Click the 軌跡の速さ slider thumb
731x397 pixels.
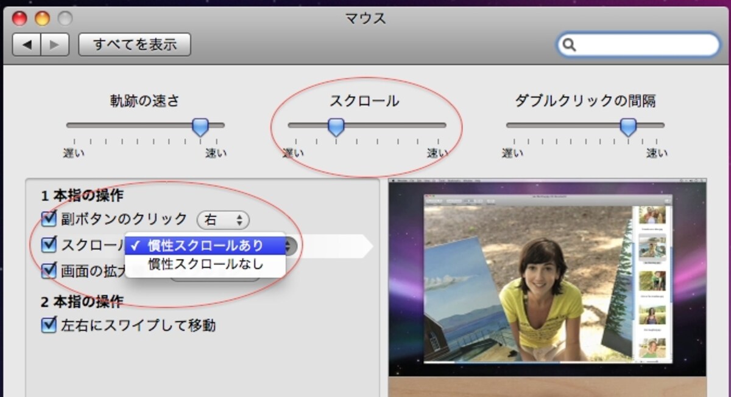click(x=200, y=126)
